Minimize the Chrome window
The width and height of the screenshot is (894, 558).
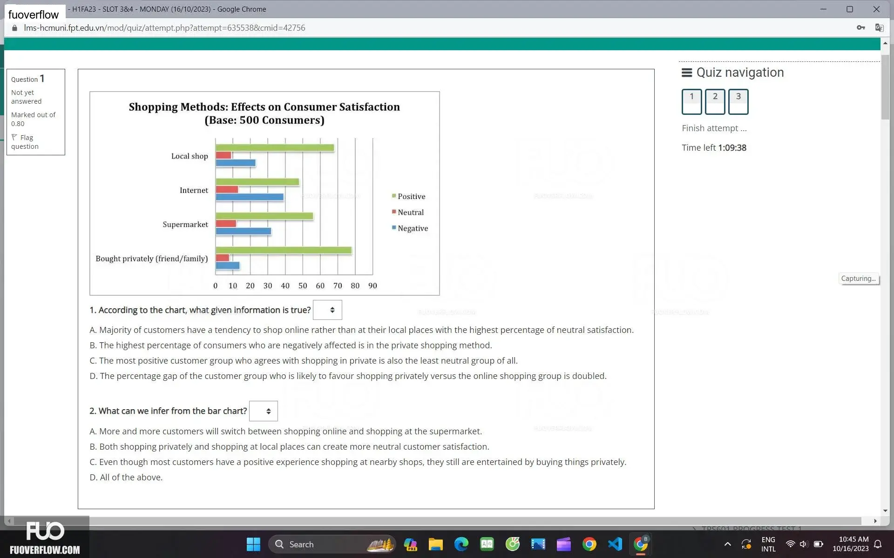tap(823, 9)
